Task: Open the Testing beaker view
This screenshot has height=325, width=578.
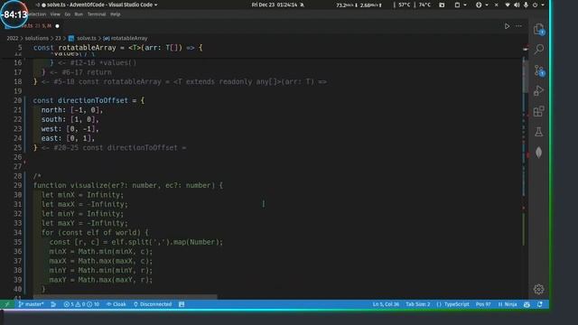Action: coord(538,132)
